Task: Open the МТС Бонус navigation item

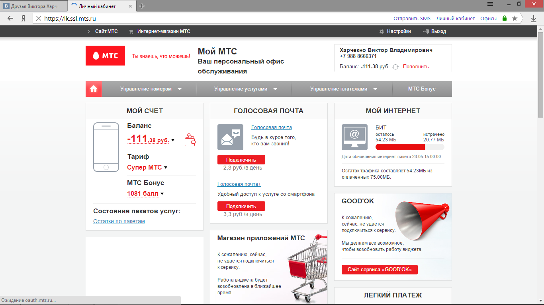Action: click(x=422, y=89)
